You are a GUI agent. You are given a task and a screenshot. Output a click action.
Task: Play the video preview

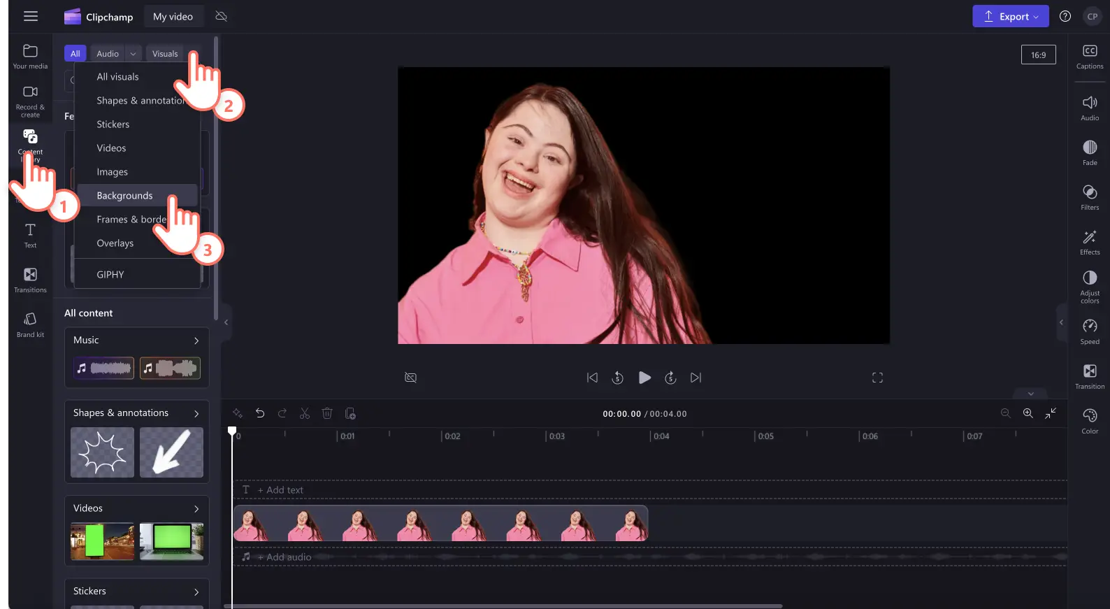coord(644,378)
